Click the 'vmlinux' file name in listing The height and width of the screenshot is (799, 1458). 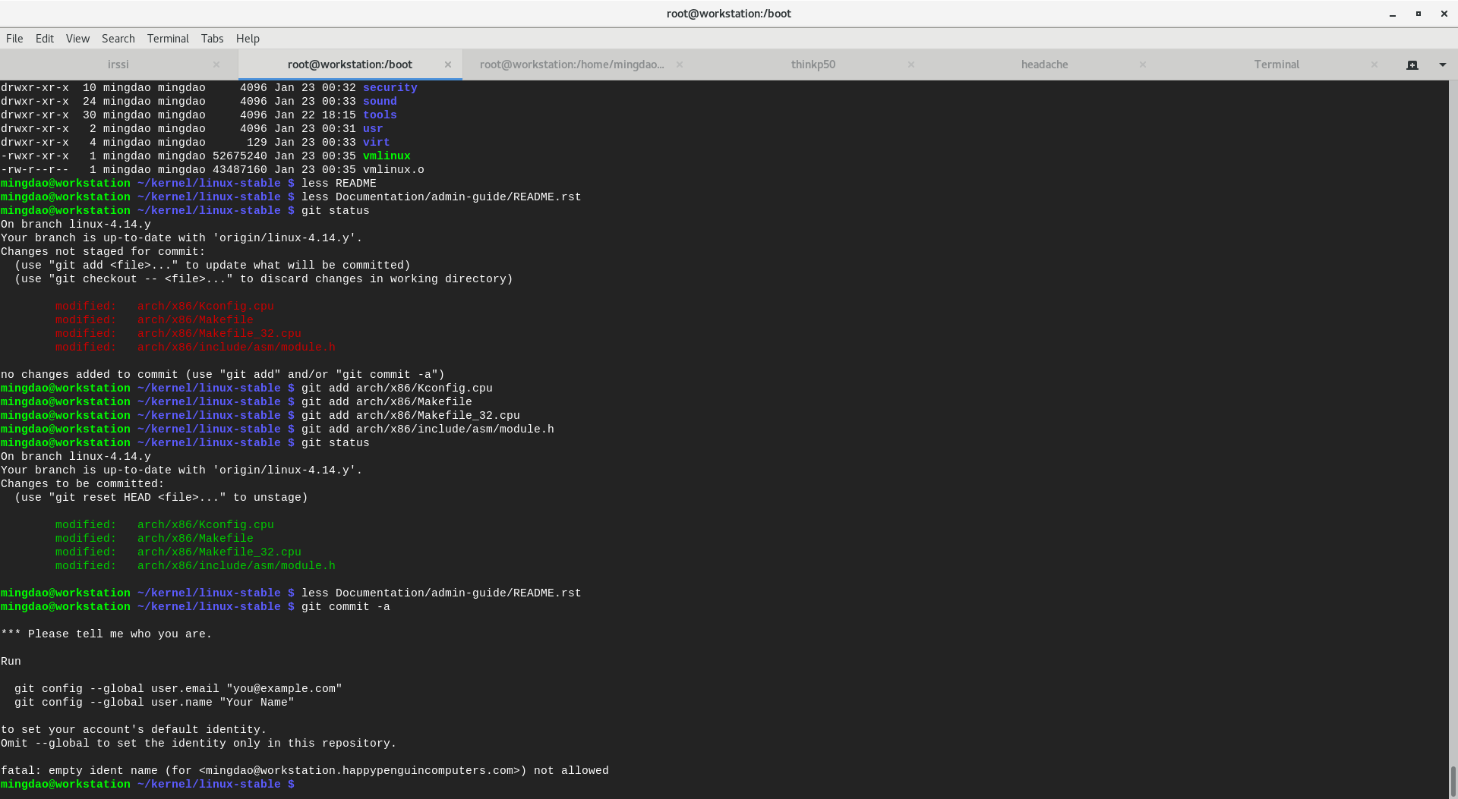coord(387,156)
